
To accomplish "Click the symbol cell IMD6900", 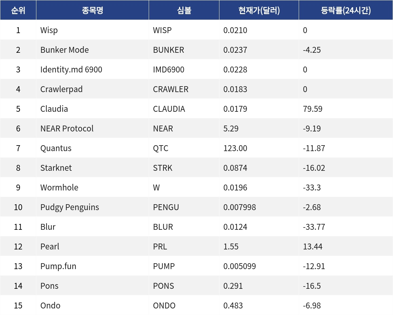I will click(x=169, y=69).
